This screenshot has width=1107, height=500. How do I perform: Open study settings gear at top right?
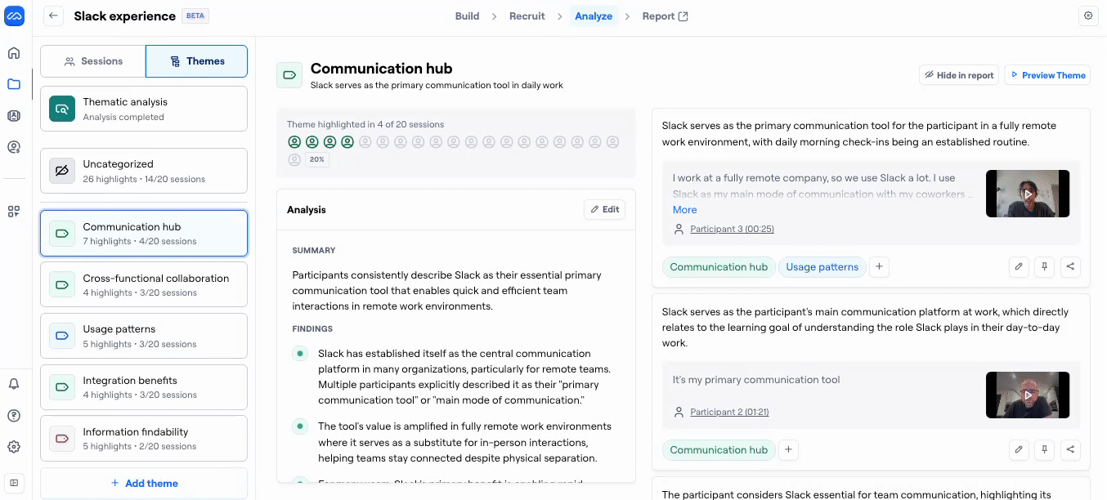click(1087, 16)
